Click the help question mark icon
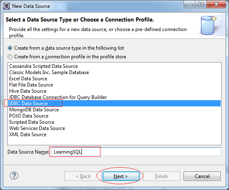This screenshot has width=229, height=190. point(14,176)
